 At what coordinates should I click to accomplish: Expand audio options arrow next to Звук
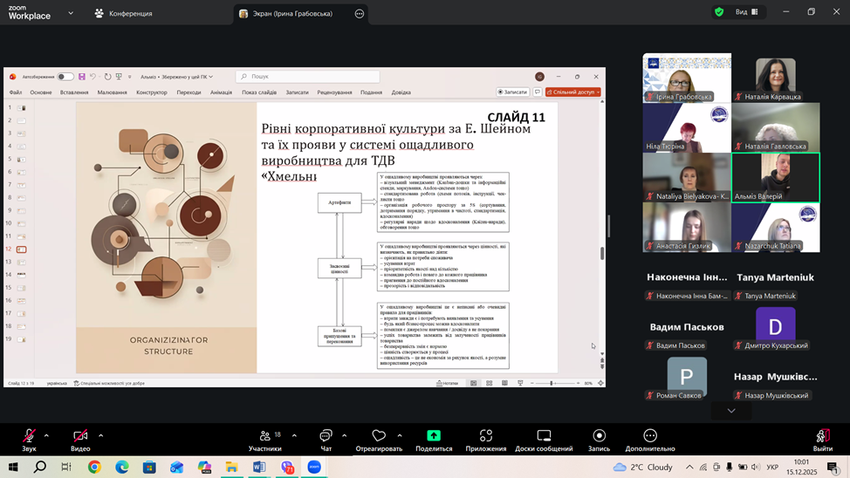(46, 435)
